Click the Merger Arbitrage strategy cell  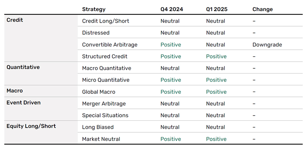[104, 104]
